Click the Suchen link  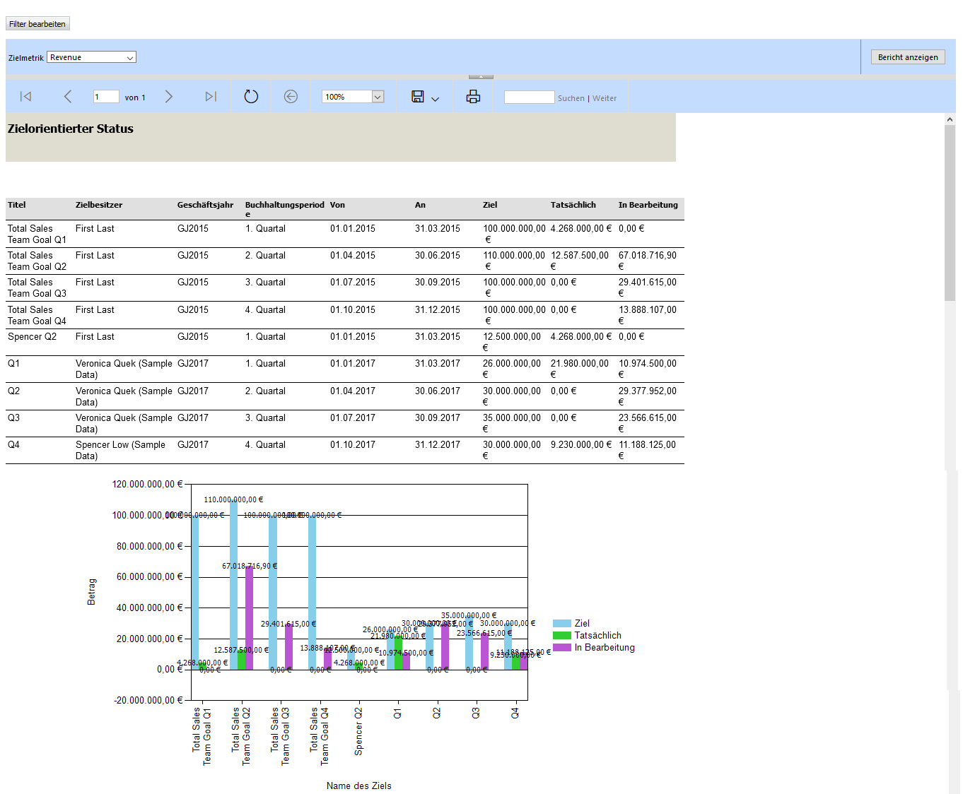pyautogui.click(x=571, y=98)
